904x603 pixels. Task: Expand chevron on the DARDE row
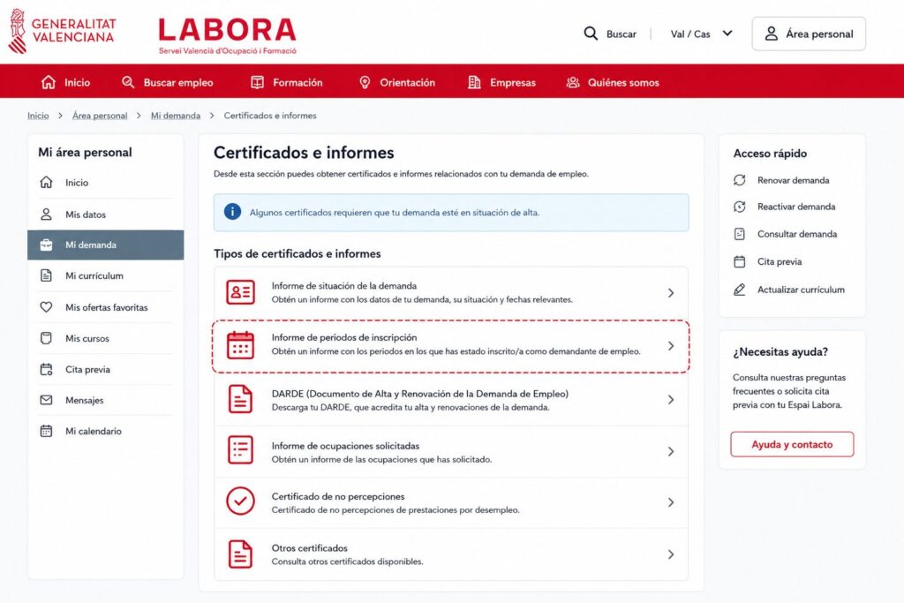671,400
